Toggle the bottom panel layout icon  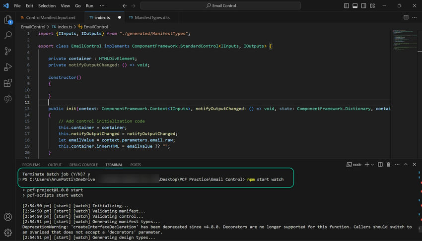coord(355,5)
